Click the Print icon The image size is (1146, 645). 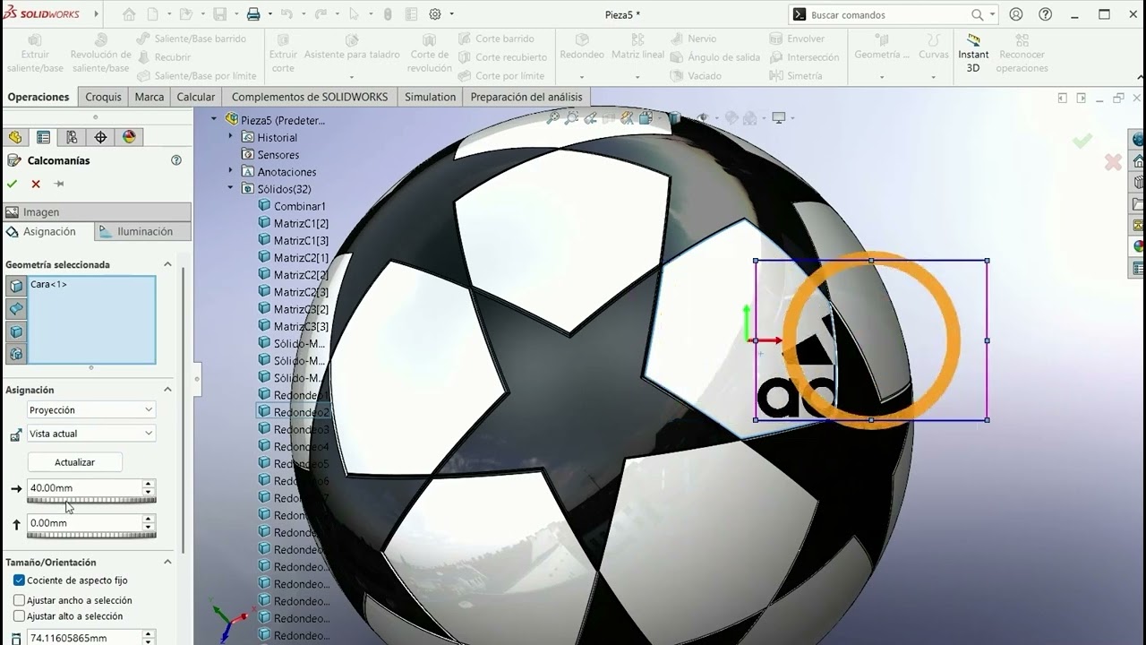point(253,14)
